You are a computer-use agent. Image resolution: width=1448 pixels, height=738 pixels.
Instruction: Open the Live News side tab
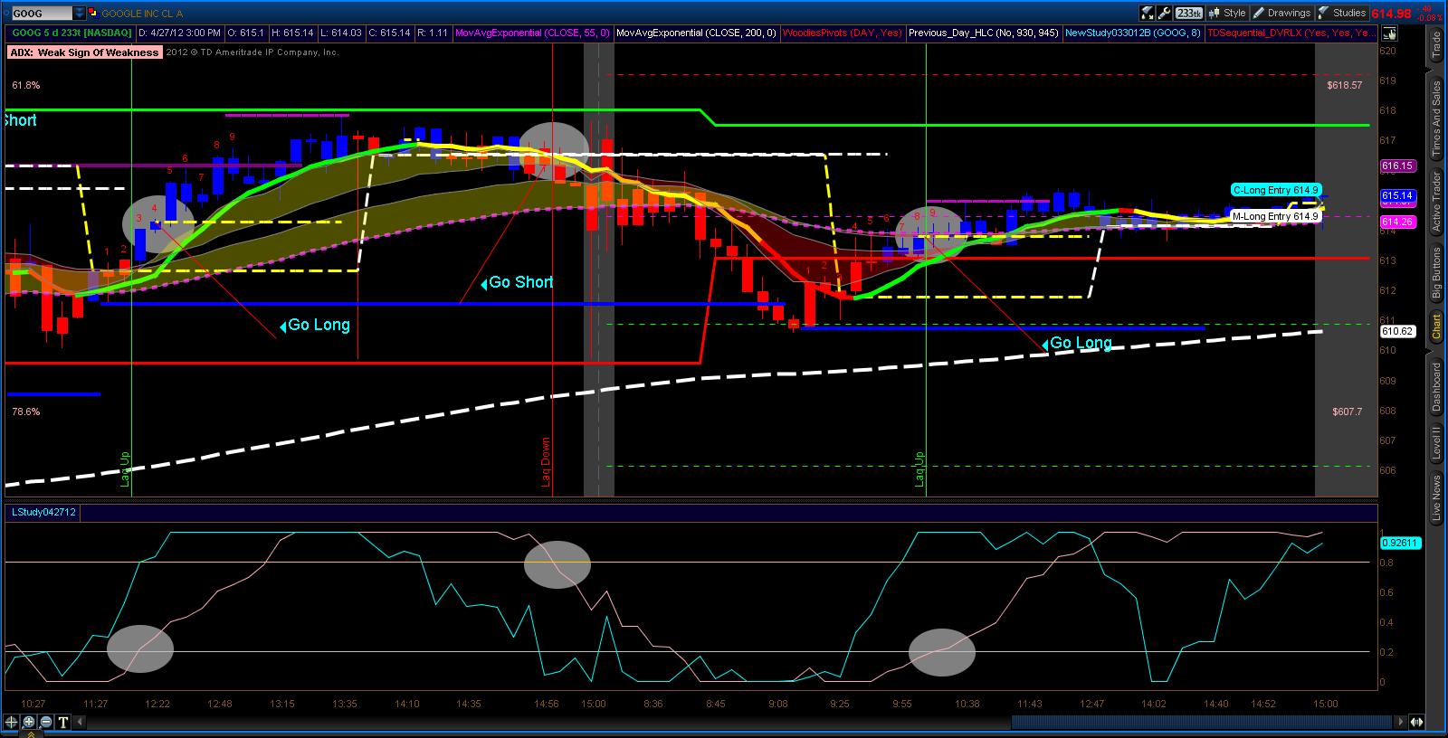[x=1436, y=498]
